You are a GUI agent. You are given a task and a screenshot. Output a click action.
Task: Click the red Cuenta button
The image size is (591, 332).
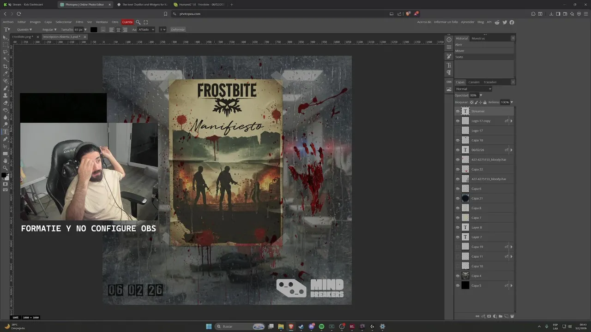[127, 22]
